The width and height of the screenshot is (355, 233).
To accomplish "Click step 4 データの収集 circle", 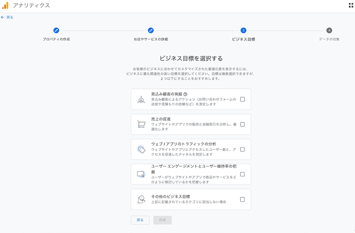I will [x=329, y=30].
